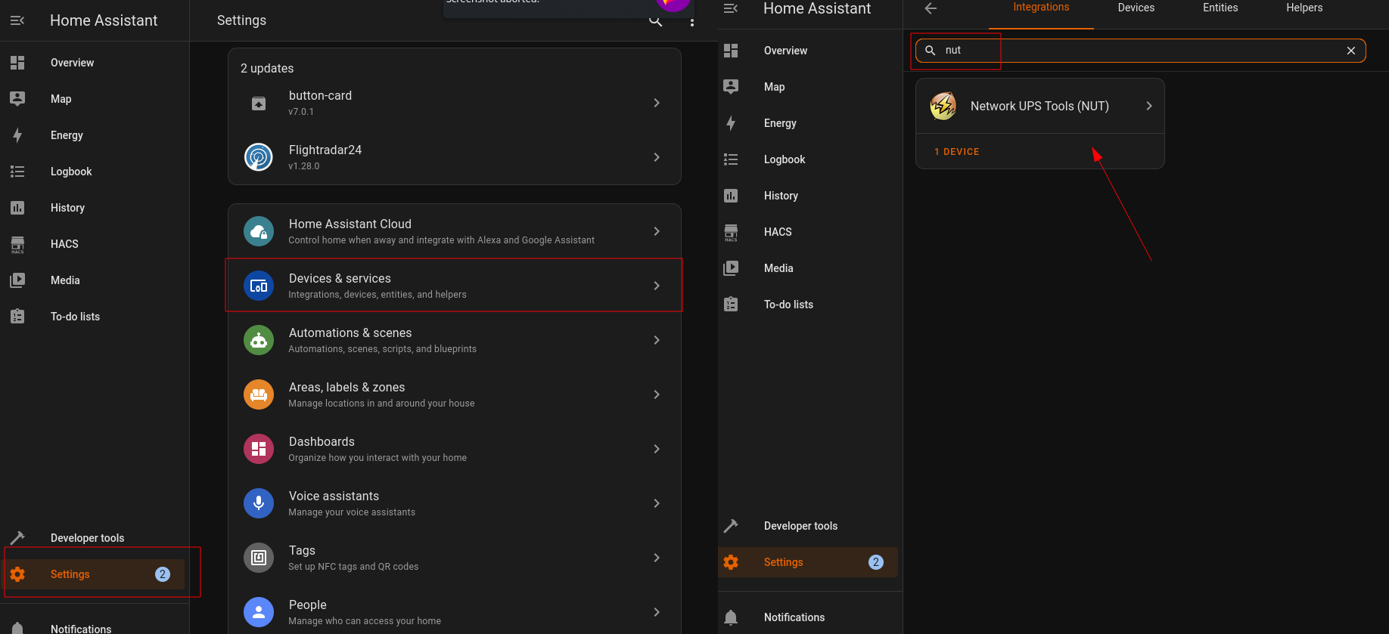Image resolution: width=1389 pixels, height=634 pixels.
Task: Click the History icon in left sidebar
Action: (17, 208)
